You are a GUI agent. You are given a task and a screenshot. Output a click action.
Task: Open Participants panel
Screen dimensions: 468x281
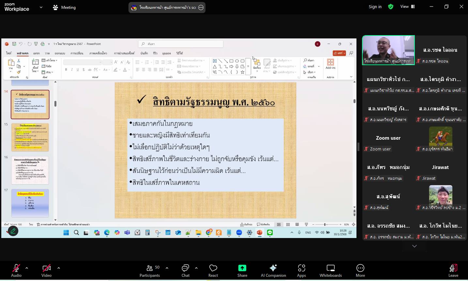pos(150,271)
